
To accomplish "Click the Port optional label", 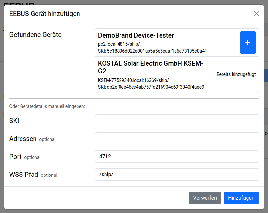I will [x=25, y=157].
